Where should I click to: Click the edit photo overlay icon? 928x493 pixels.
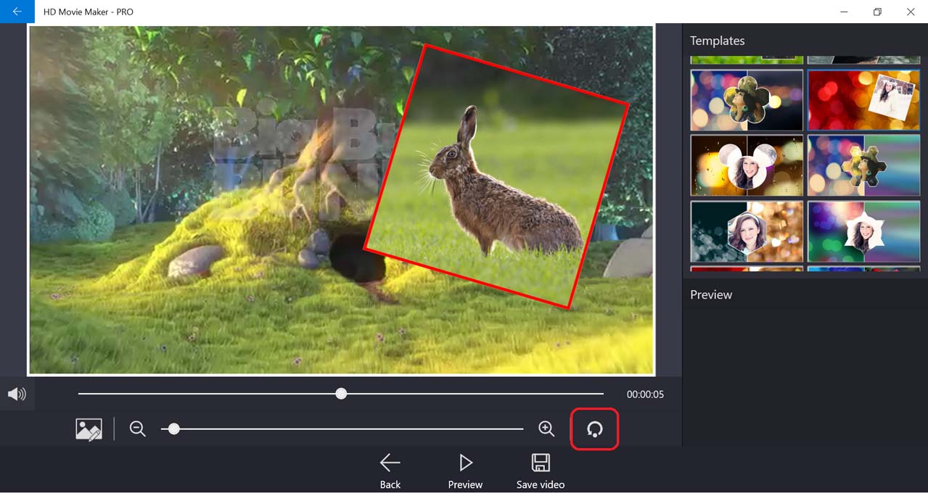click(x=89, y=429)
